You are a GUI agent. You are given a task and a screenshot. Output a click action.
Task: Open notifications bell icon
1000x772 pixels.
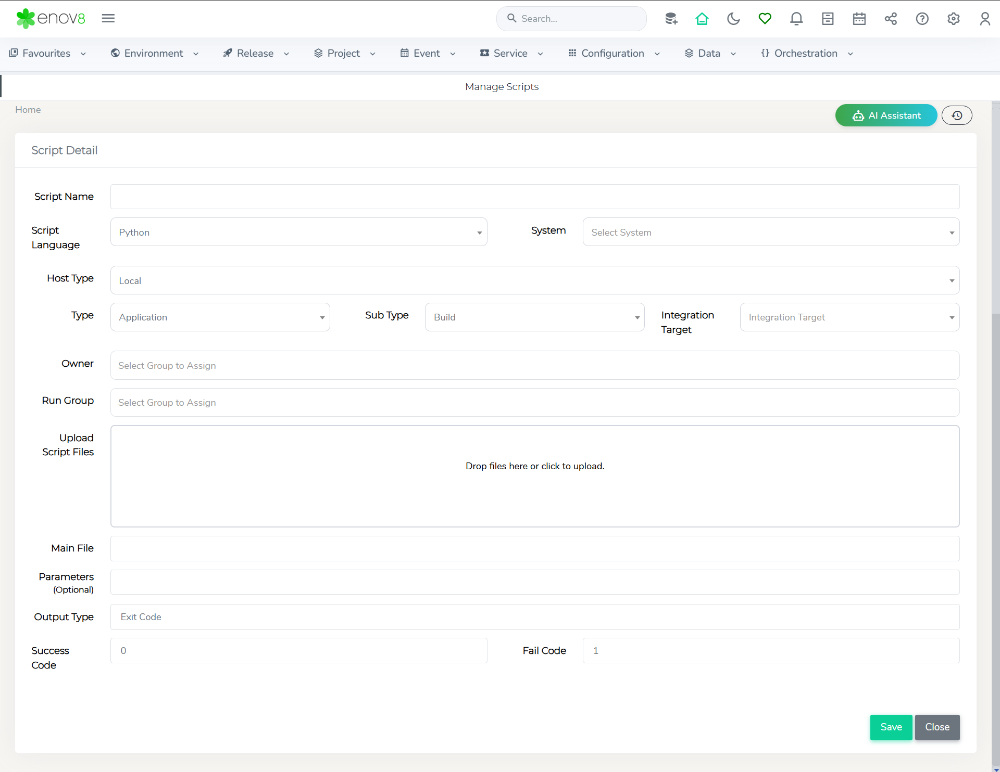[x=796, y=19]
